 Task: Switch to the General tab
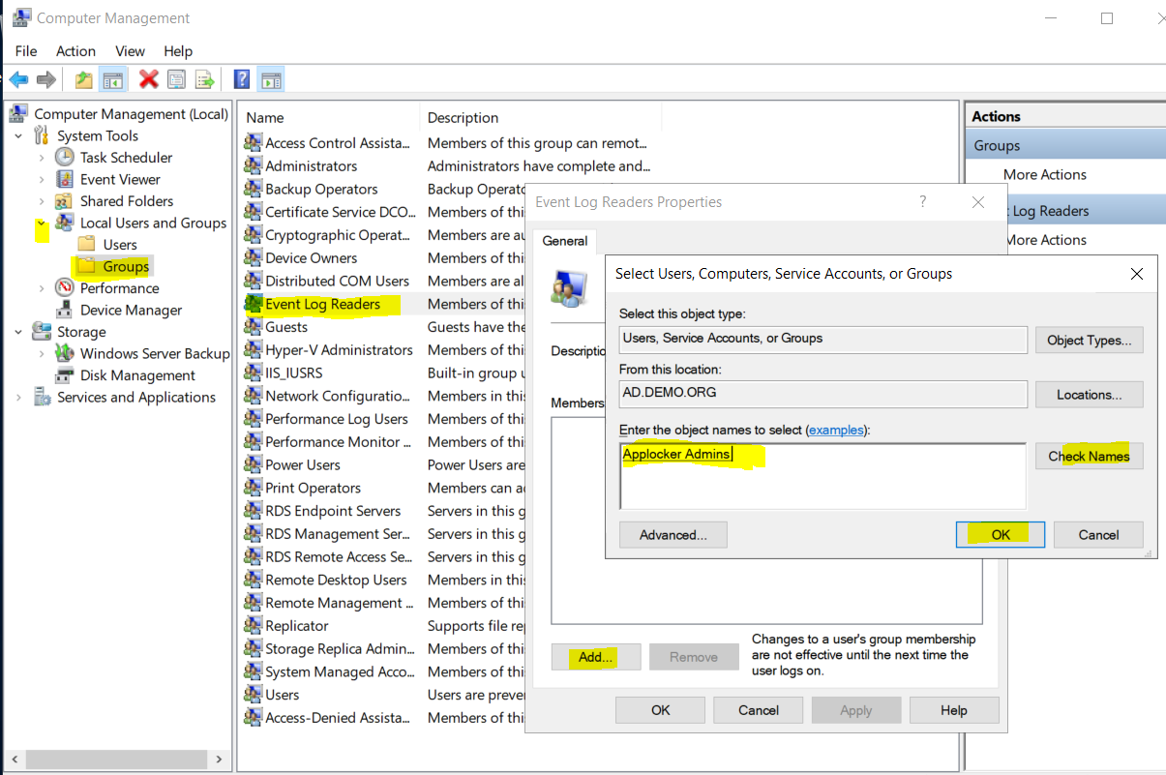pyautogui.click(x=564, y=241)
